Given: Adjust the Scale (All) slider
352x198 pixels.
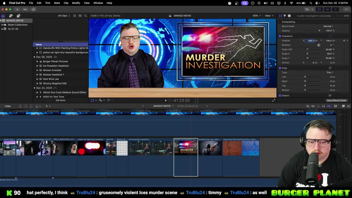Looking at the screenshot, I should tap(313, 50).
